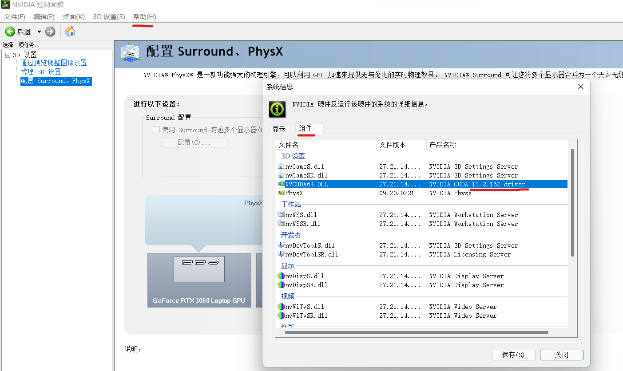The image size is (623, 371).
Task: Select 配置 Surround、PhysX in the tree
Action: (x=56, y=81)
